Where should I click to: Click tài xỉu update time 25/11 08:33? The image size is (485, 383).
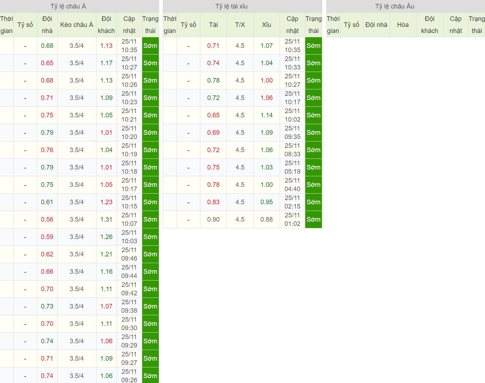tap(292, 150)
